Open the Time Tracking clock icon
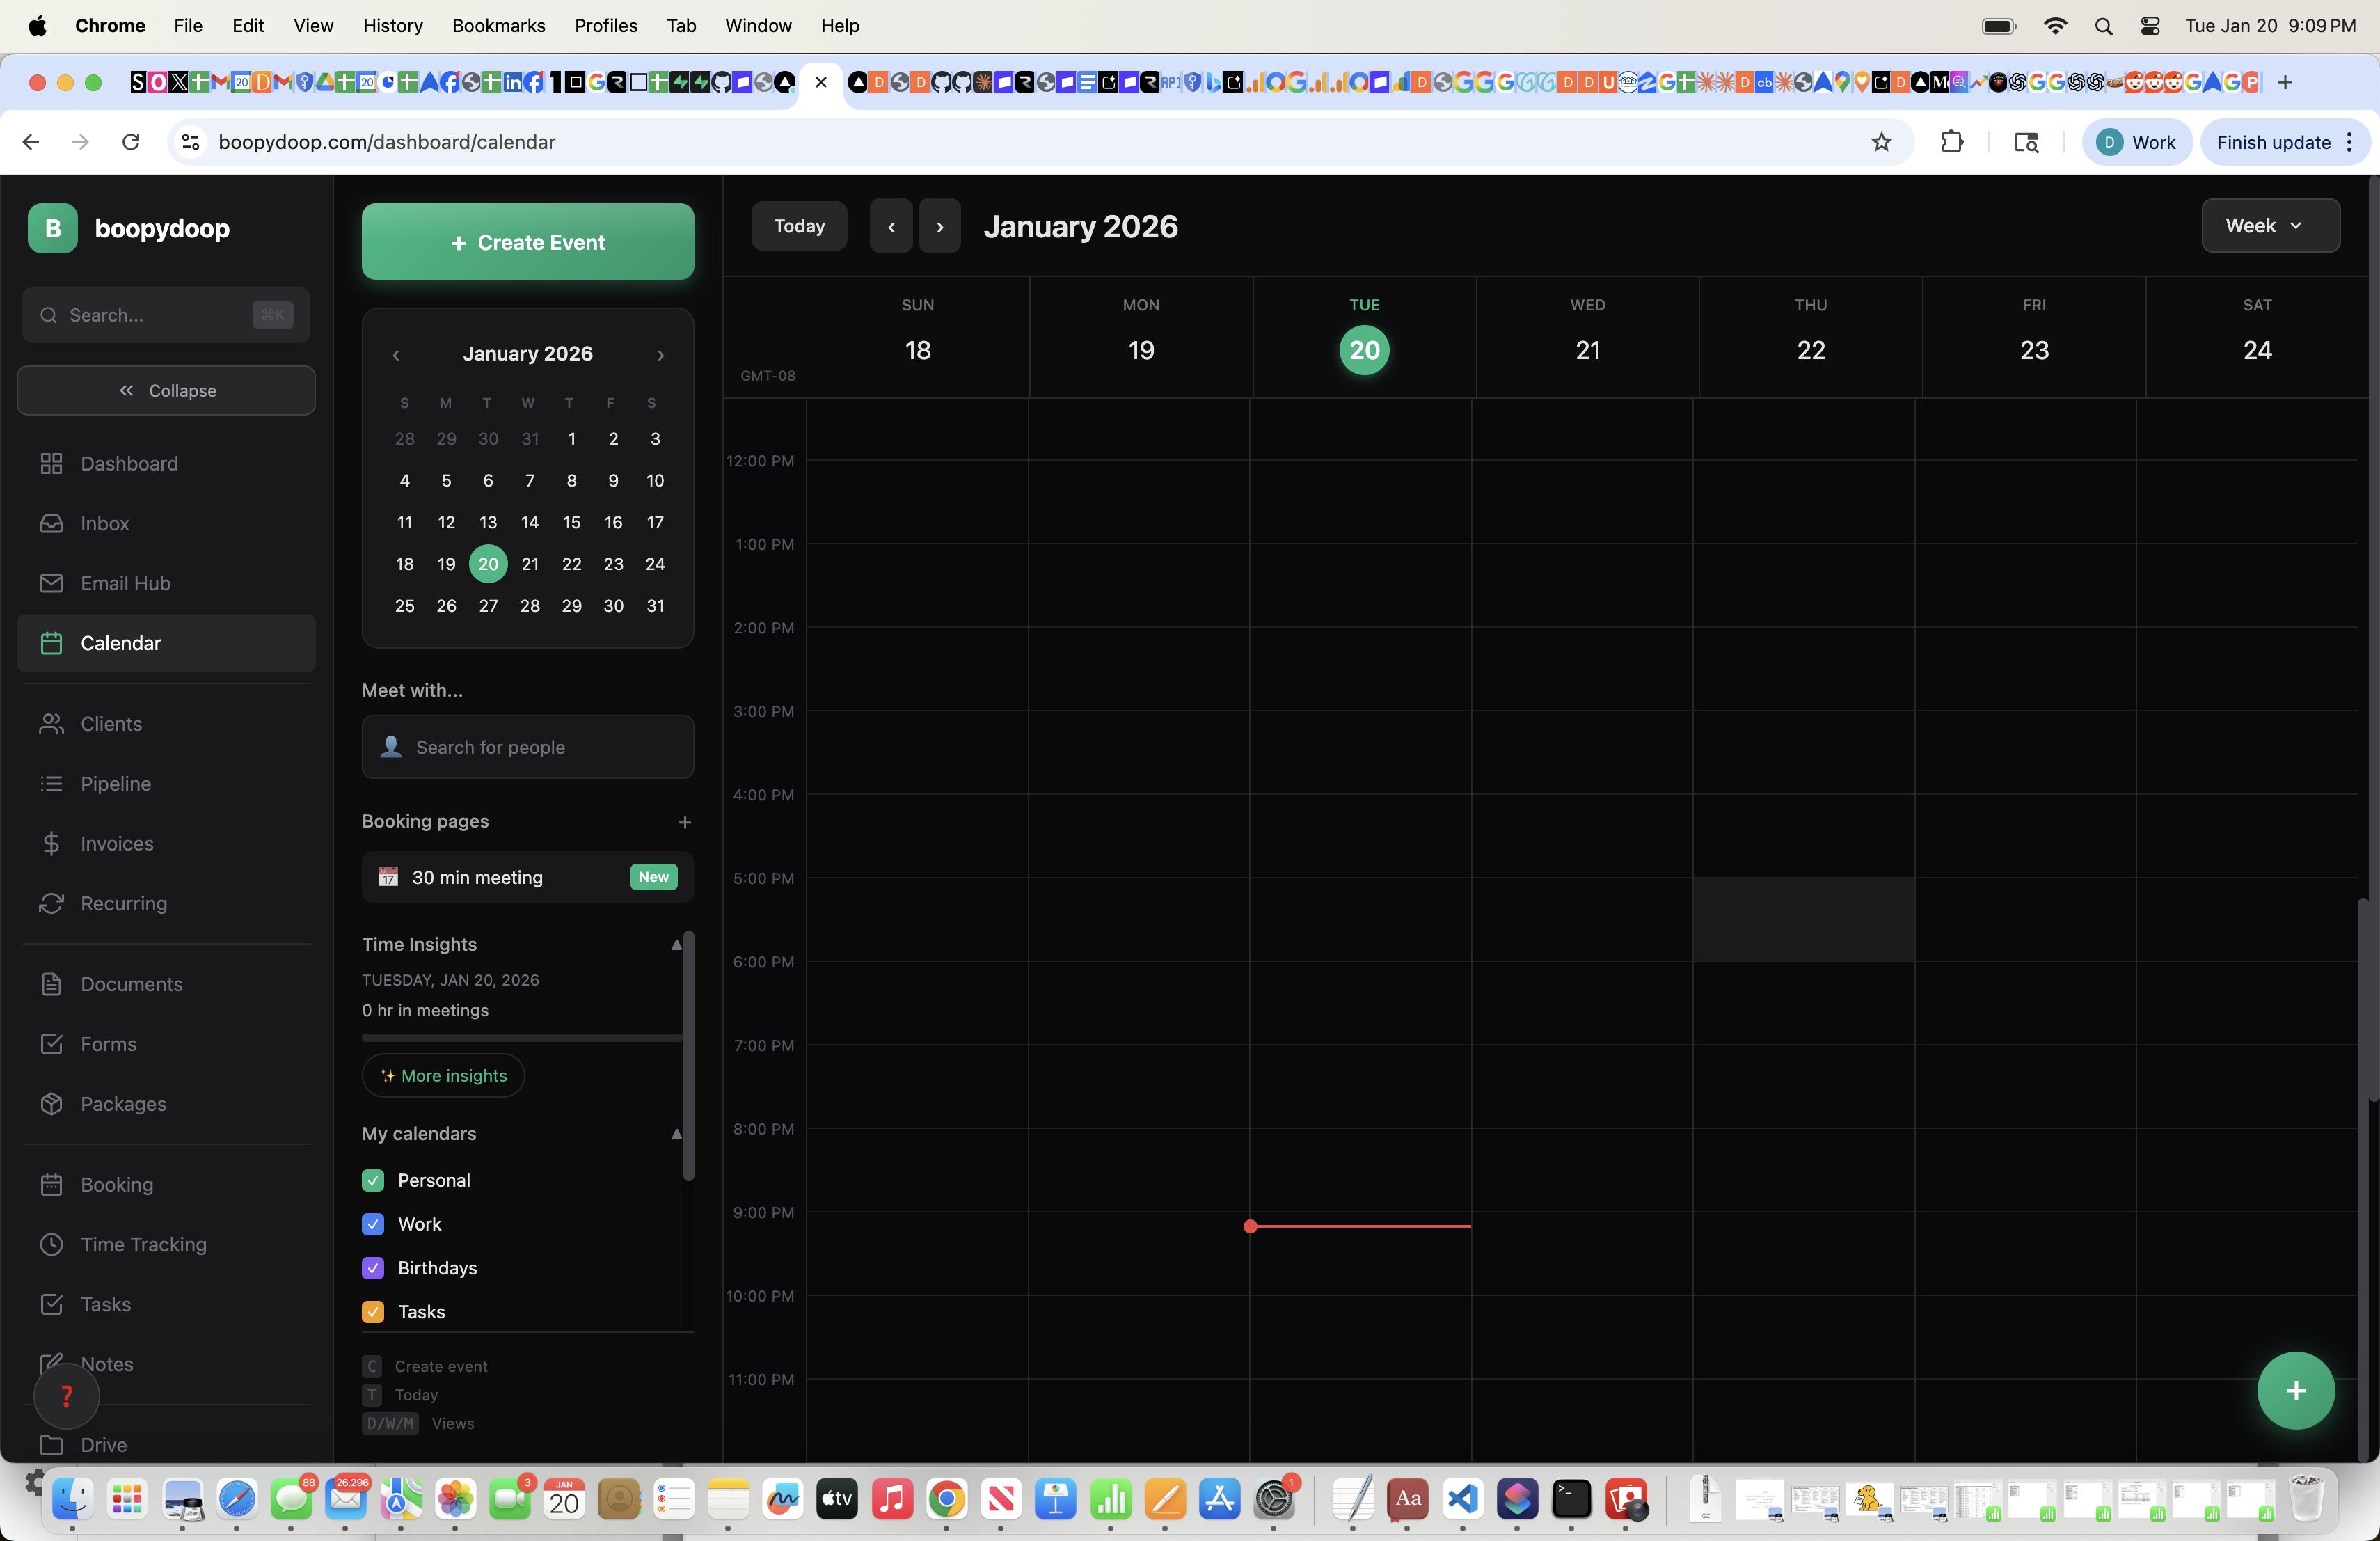 51,1245
